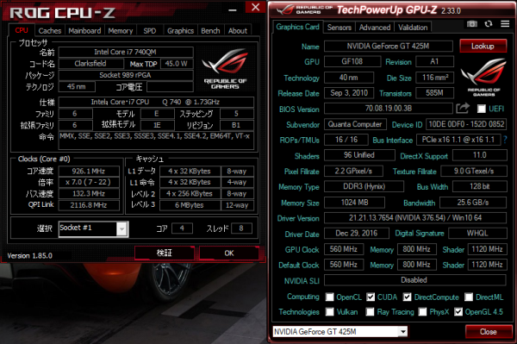Click the multiplier value x 7.0 ( 7 - 22 )
The height and width of the screenshot is (344, 517).
point(89,182)
